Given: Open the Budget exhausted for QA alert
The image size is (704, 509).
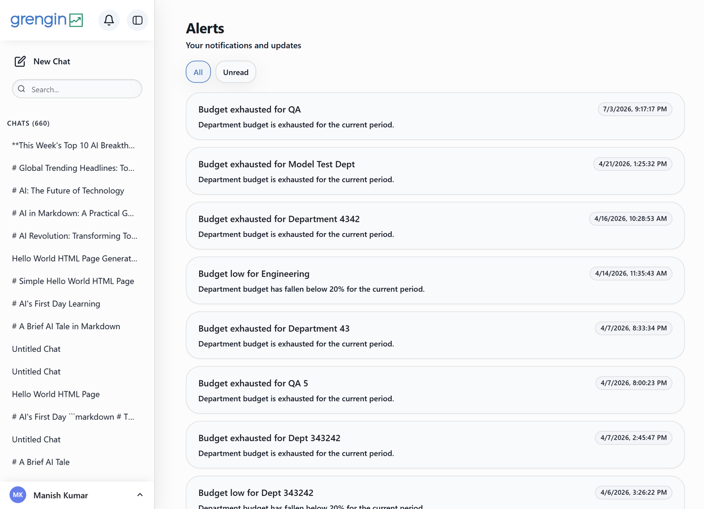Looking at the screenshot, I should pos(435,116).
